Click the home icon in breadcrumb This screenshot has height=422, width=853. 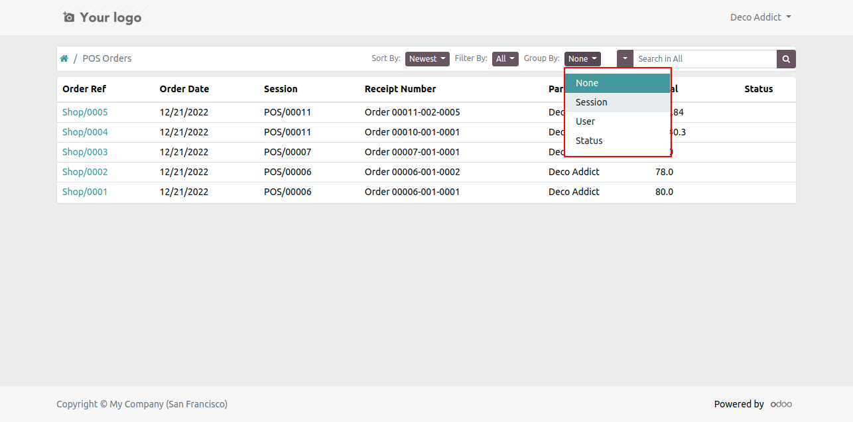(64, 58)
